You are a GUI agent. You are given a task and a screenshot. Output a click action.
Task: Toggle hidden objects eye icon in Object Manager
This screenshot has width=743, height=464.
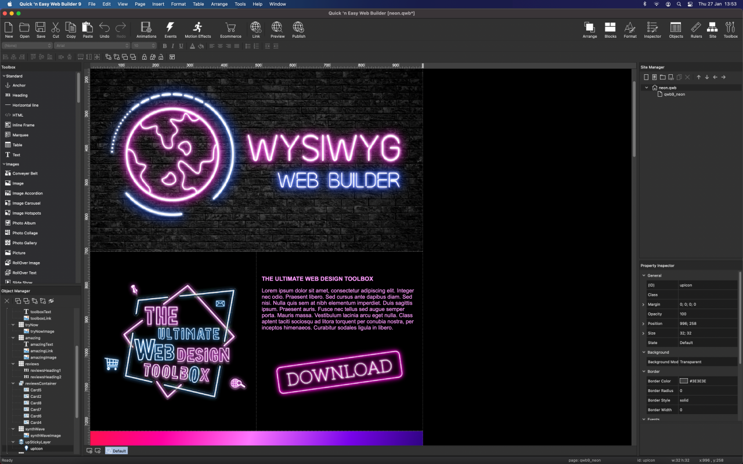[51, 301]
